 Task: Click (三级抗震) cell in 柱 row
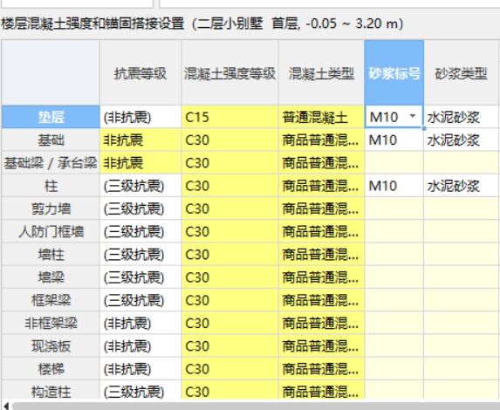coord(140,186)
